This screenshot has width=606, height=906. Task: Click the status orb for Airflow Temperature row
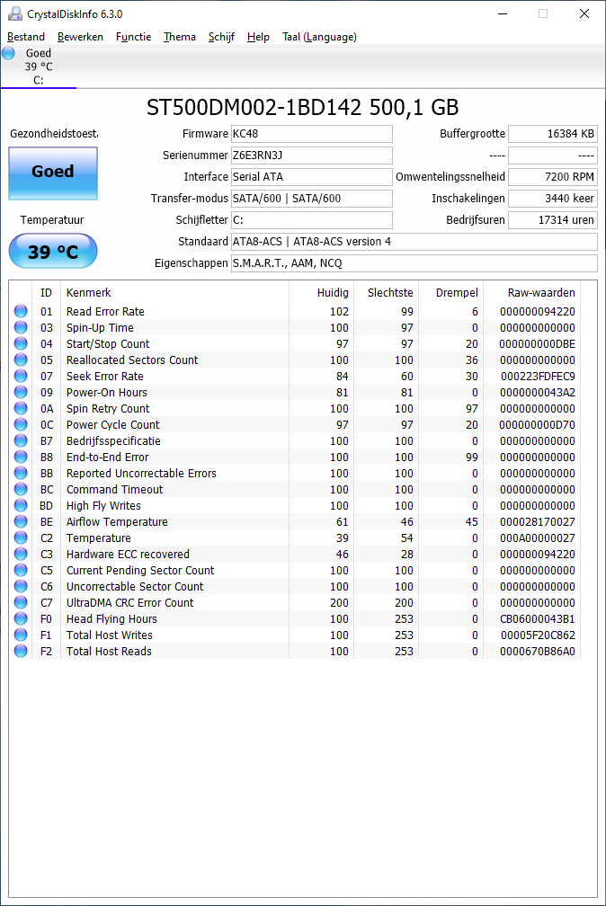coord(21,522)
